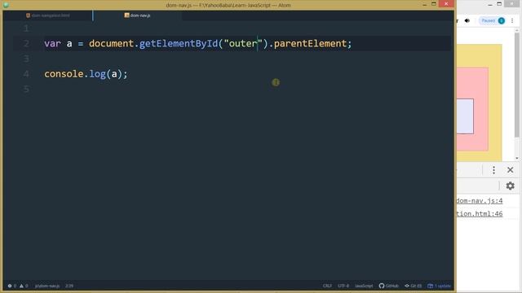Screen dimensions: 522x293
Task: Click the Atom app icon in title bar
Action: point(6,5)
